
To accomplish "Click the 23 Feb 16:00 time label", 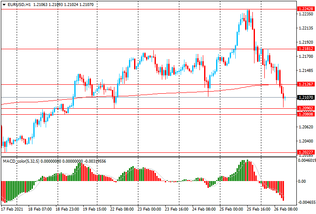I will pyautogui.click(x=177, y=209).
